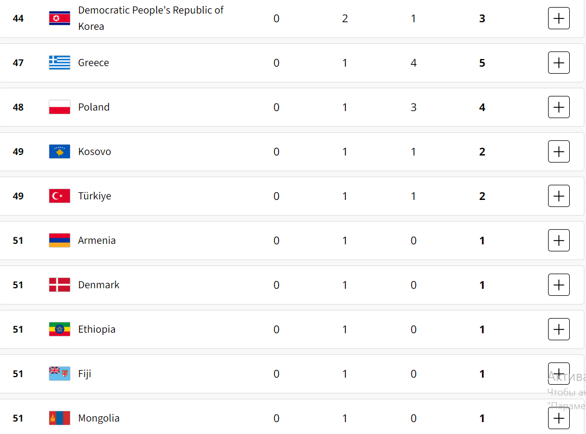The width and height of the screenshot is (586, 434).
Task: Select the Democratic People's Republic of Korea name
Action: (x=151, y=18)
